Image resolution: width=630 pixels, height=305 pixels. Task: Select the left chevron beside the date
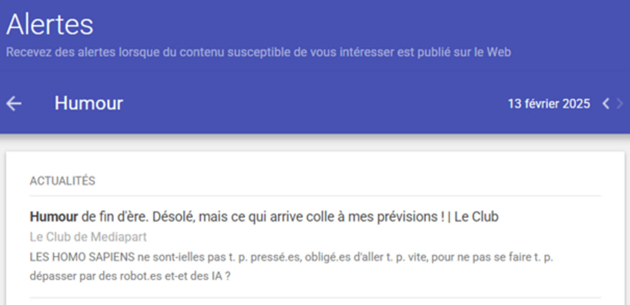pos(605,103)
